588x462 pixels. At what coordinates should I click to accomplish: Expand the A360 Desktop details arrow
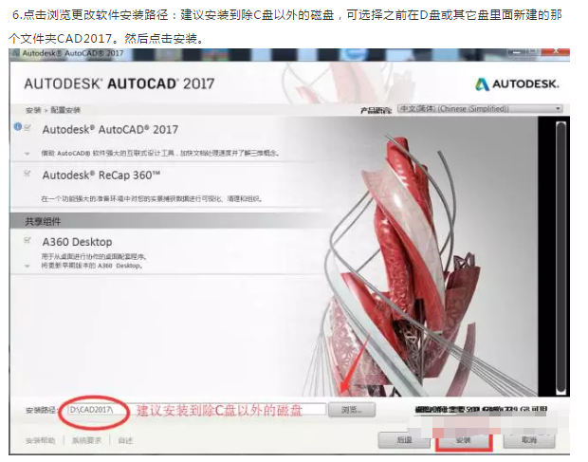[x=27, y=266]
